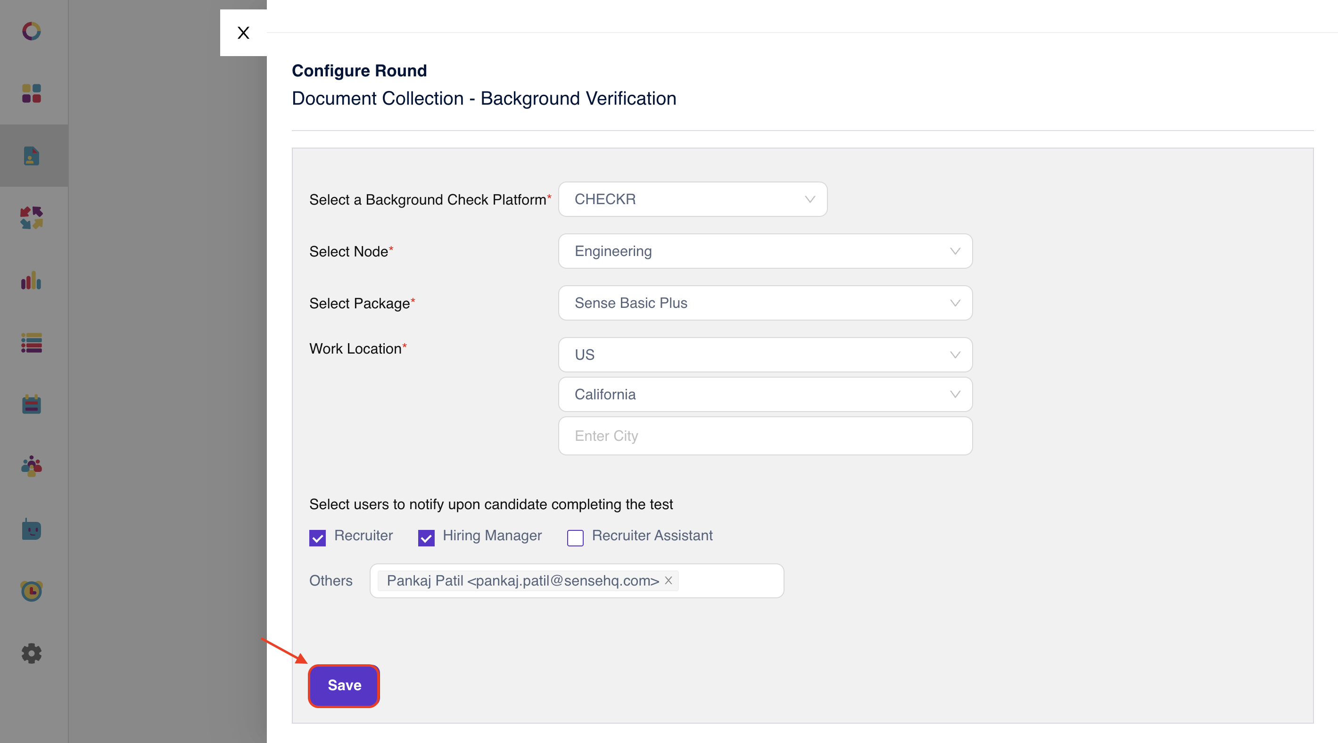The image size is (1338, 743).
Task: Open the calendar sidebar icon
Action: pos(32,404)
